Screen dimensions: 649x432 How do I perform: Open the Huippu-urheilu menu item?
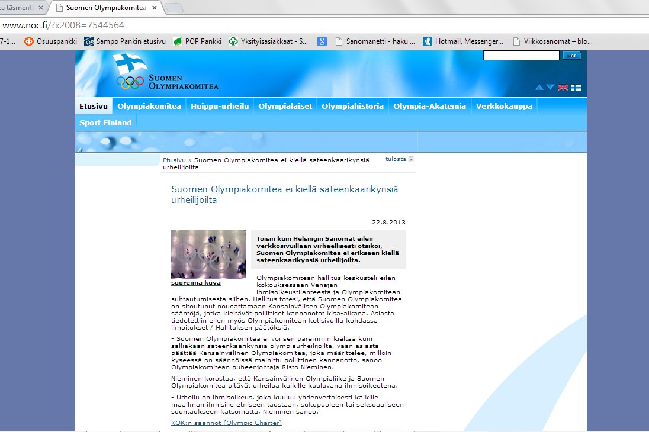(220, 107)
